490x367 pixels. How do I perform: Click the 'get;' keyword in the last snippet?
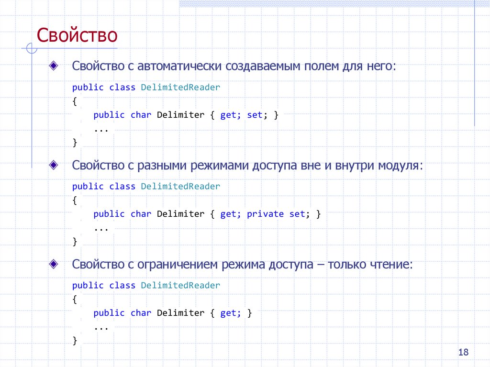[x=229, y=312]
